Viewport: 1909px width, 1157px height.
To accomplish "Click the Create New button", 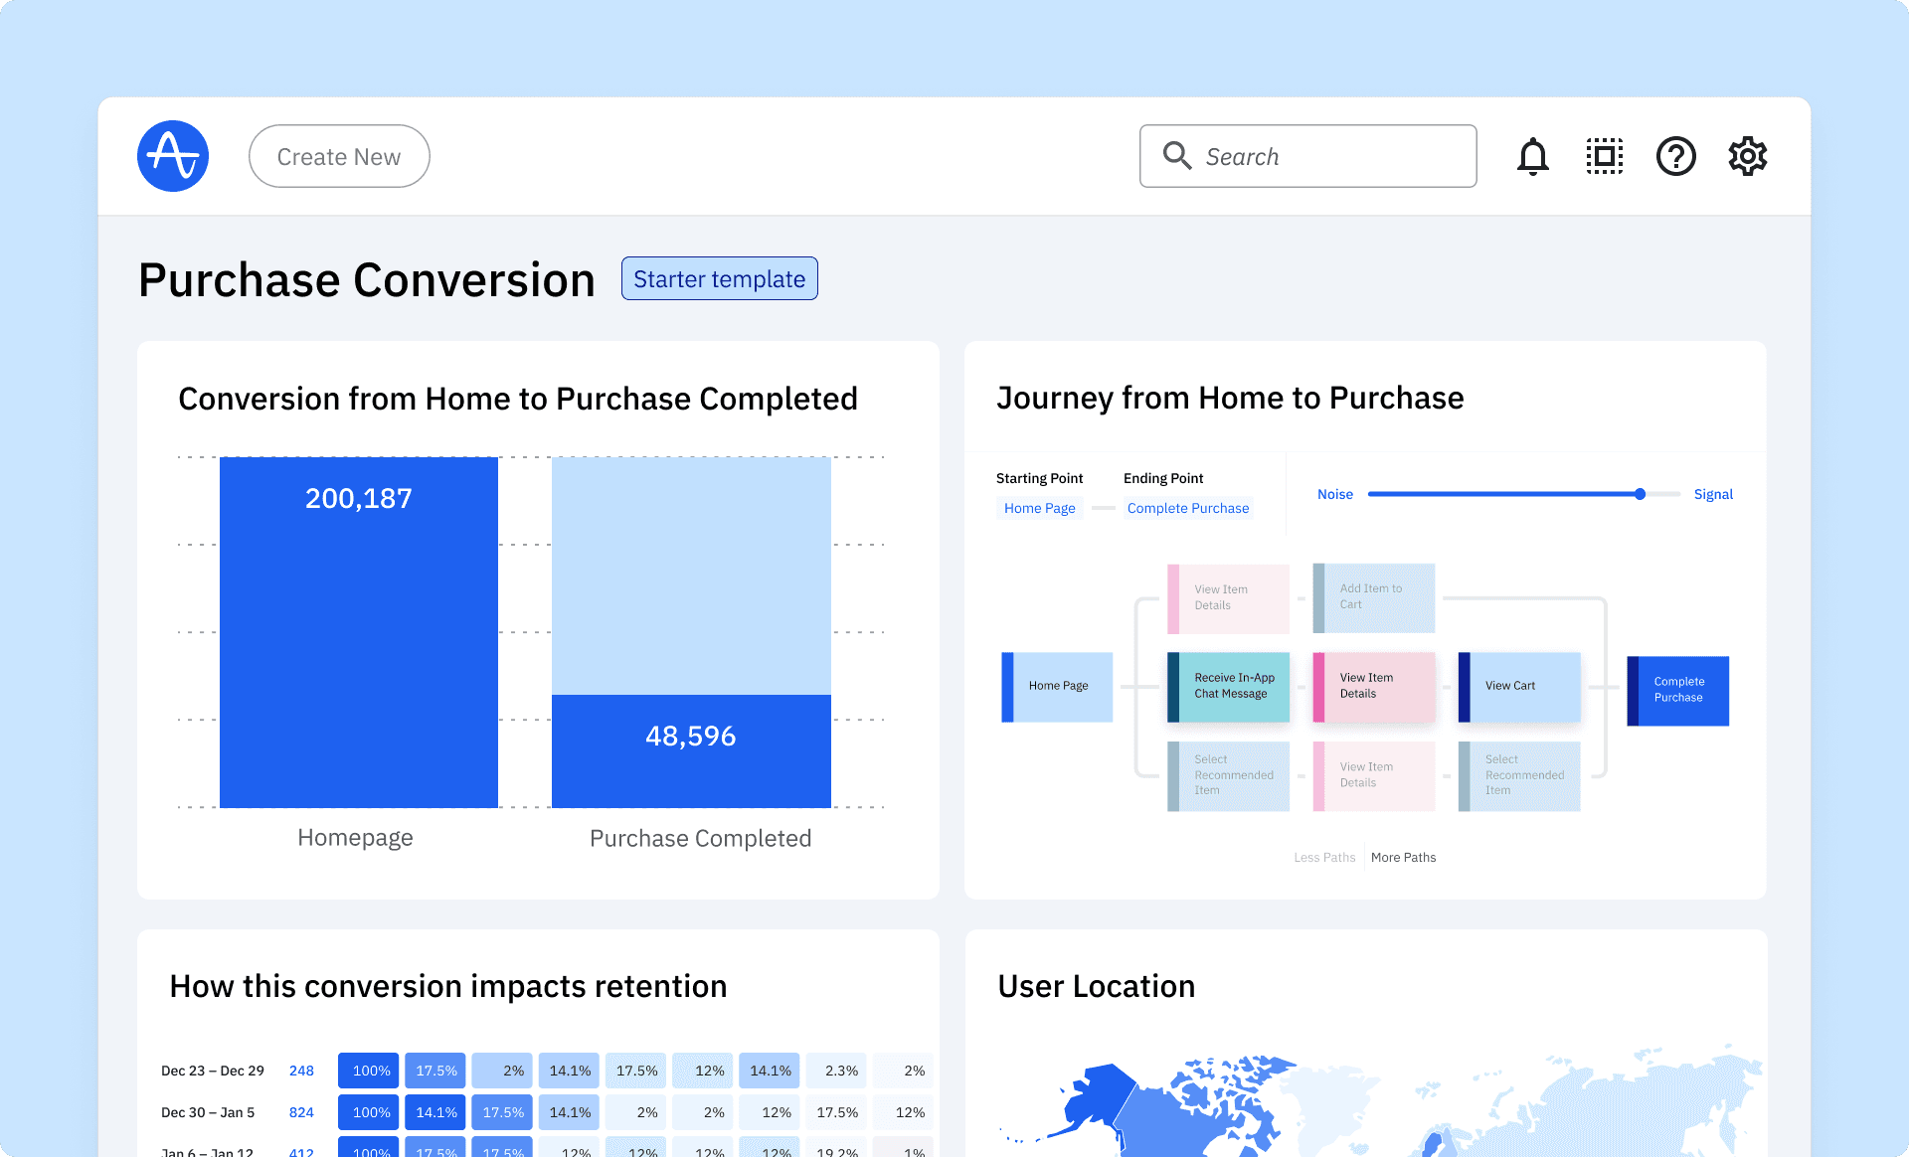I will coord(339,156).
